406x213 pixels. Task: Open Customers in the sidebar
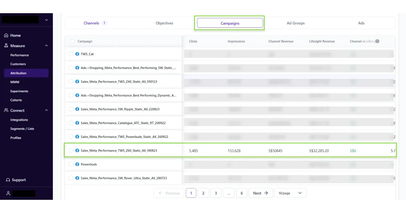tap(18, 64)
